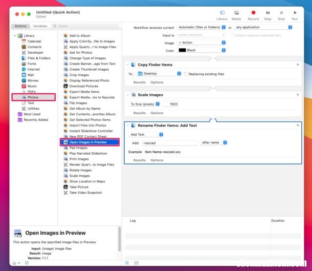Viewport: 312px width, 271px height.
Task: Show Results of Copy Finder Items
Action: tap(140, 82)
